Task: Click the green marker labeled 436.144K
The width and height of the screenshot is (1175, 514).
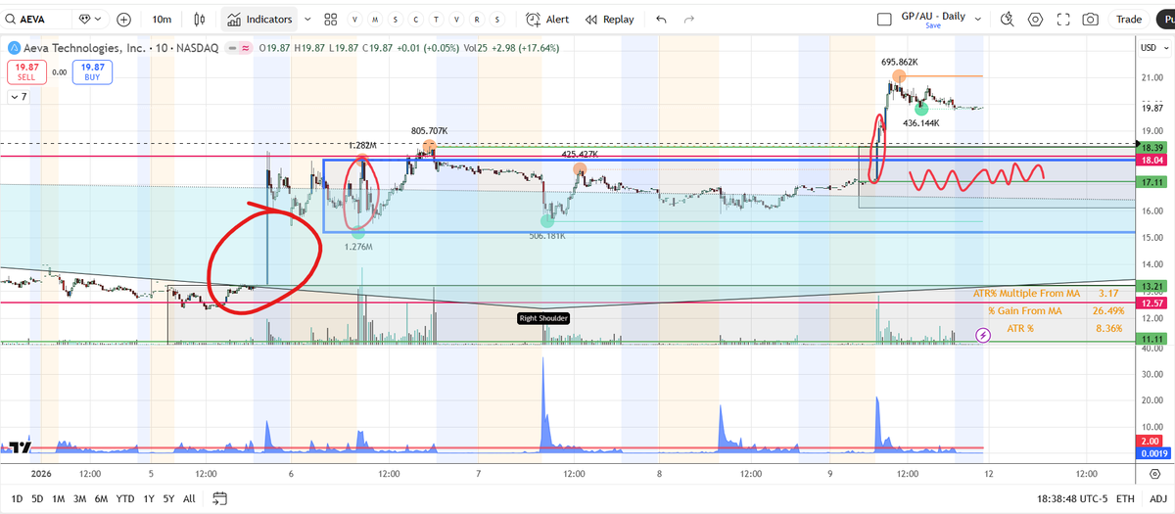Action: coord(921,109)
